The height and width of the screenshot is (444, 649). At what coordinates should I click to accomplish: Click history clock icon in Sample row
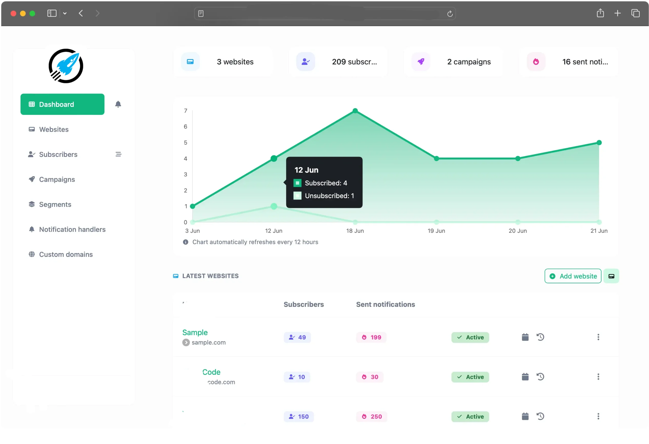pos(540,337)
